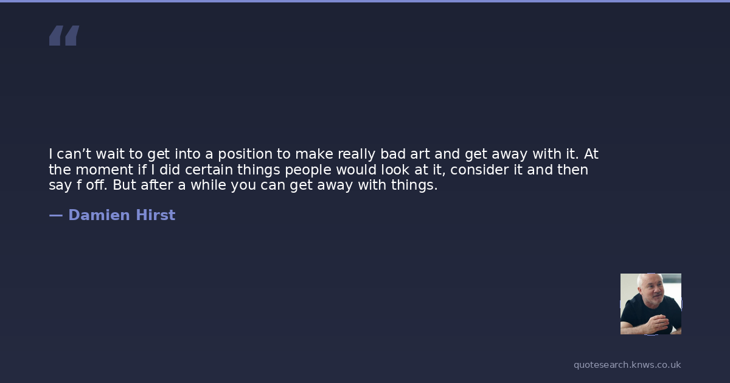Viewport: 730px width, 383px height.
Task: Click the word "Hirst" in the attribution
Action: tap(155, 215)
